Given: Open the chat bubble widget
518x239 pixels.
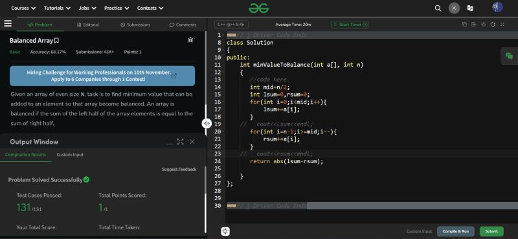Looking at the screenshot, I should coord(509,56).
